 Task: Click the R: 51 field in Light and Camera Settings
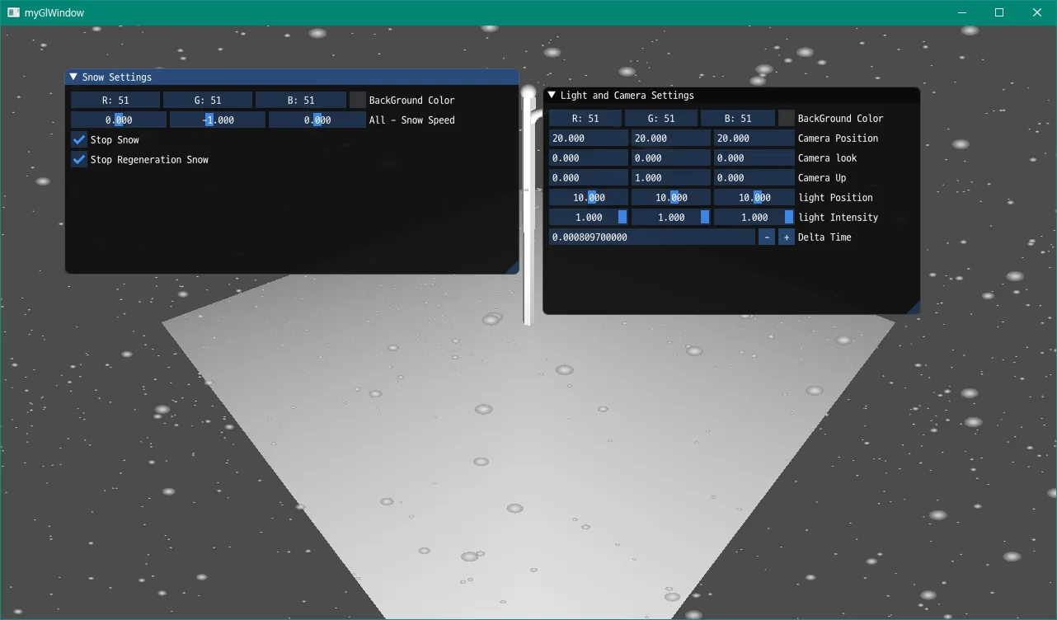[585, 118]
